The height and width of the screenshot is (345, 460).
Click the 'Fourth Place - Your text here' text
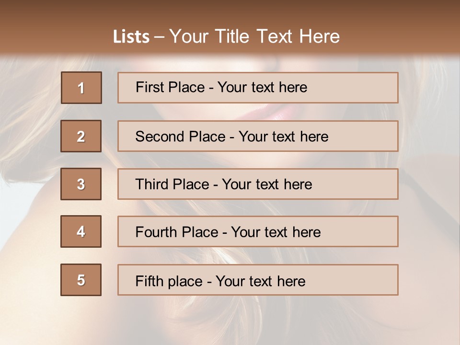coord(228,232)
